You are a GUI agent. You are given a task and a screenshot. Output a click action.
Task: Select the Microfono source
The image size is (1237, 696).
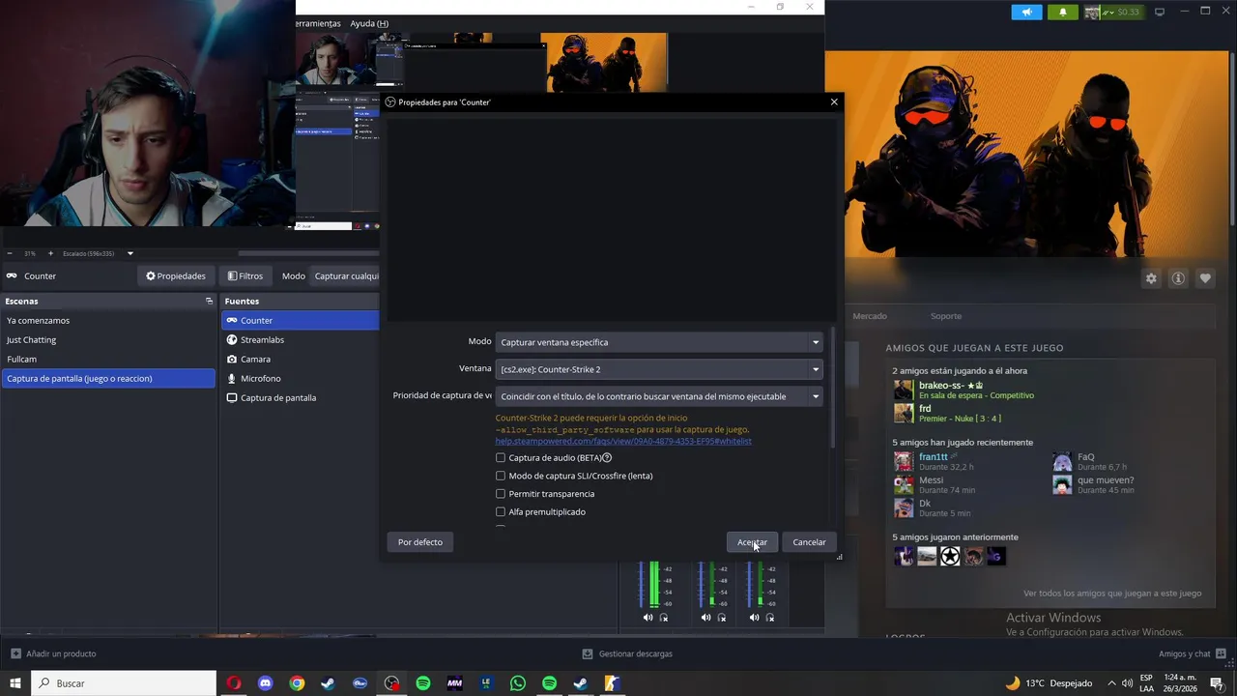300,378
